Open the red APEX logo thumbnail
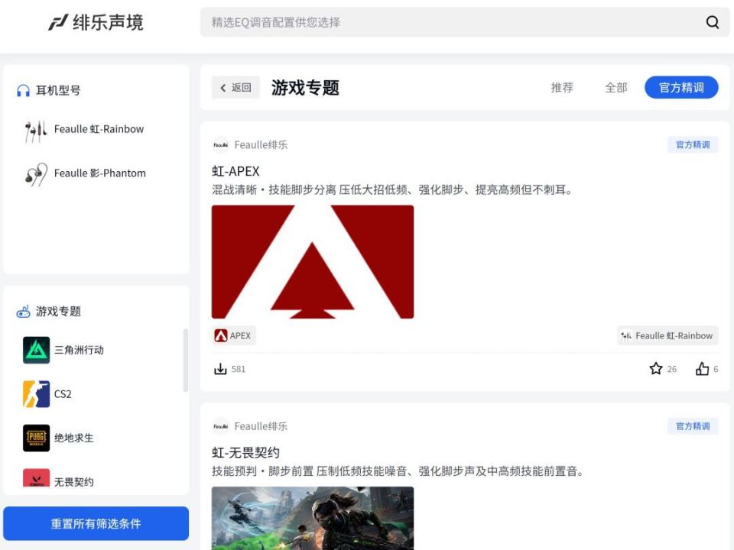Image resolution: width=734 pixels, height=550 pixels. [x=313, y=262]
